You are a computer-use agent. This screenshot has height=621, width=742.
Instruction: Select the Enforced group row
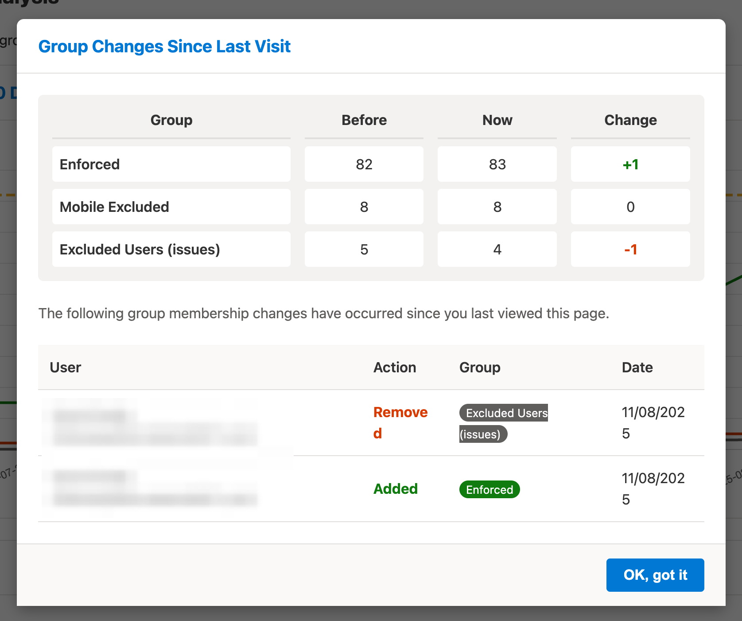pos(171,164)
